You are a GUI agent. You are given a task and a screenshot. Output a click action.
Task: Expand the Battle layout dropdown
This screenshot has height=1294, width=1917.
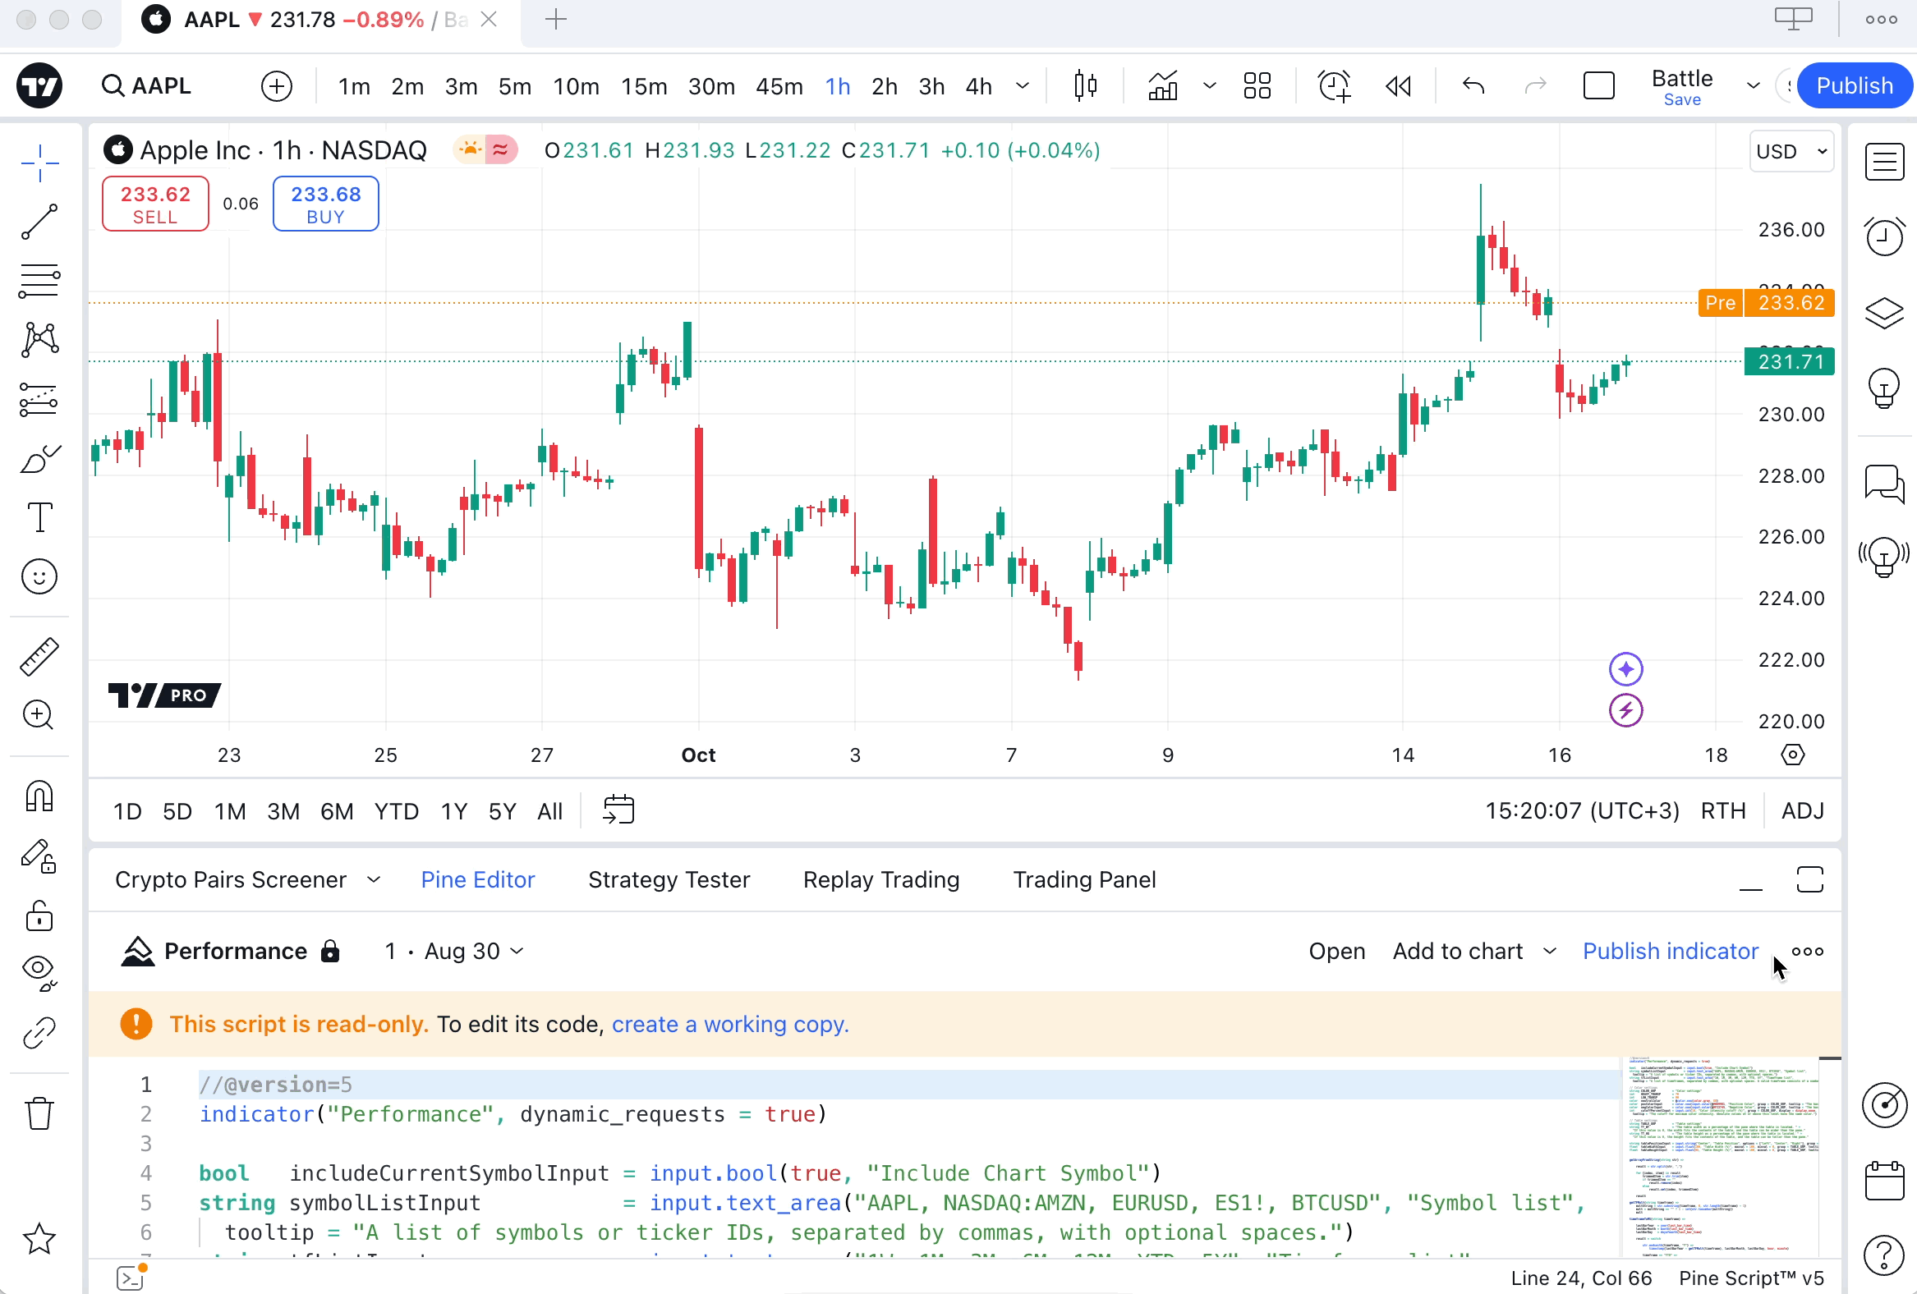(1754, 85)
